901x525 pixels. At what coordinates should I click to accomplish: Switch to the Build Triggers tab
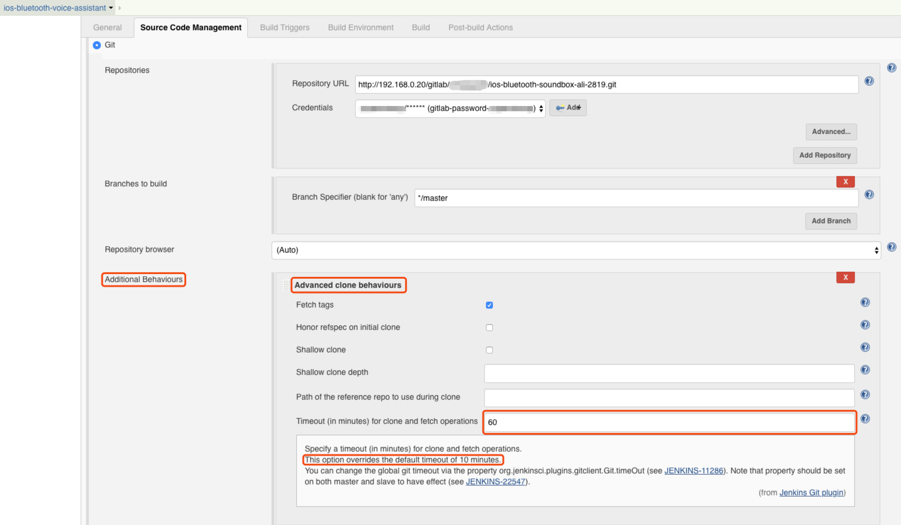[284, 28]
